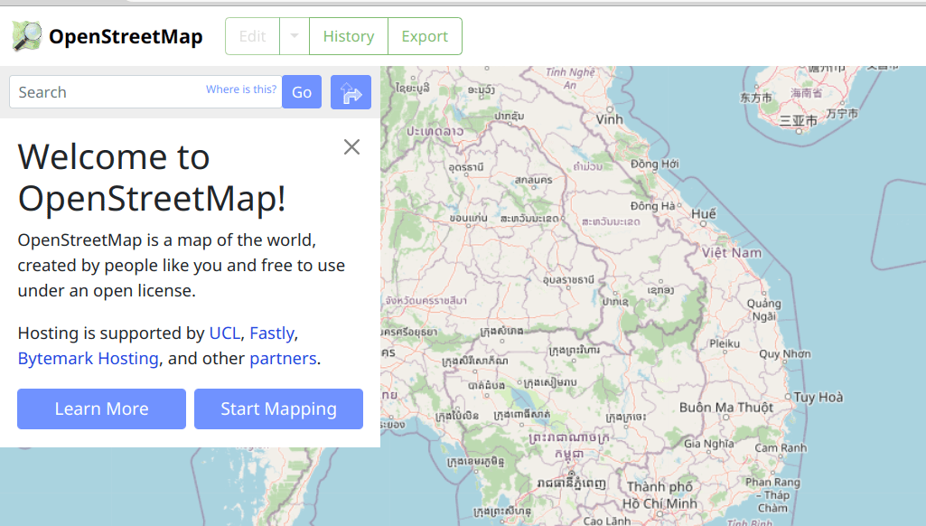926x526 pixels.
Task: Click the 'Where is this?' link
Action: click(241, 89)
